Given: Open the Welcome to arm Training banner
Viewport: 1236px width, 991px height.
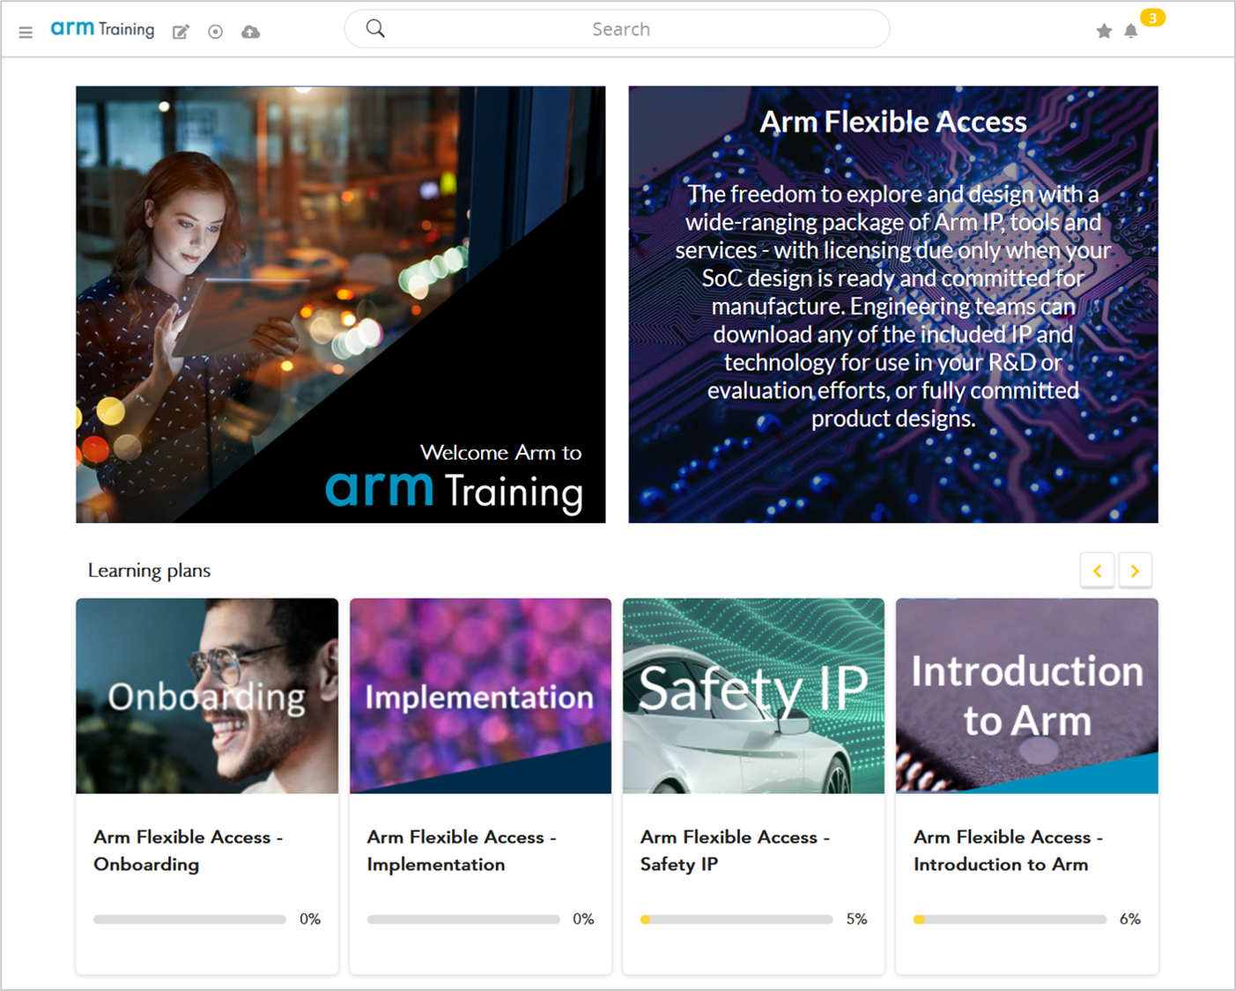Looking at the screenshot, I should pyautogui.click(x=341, y=305).
